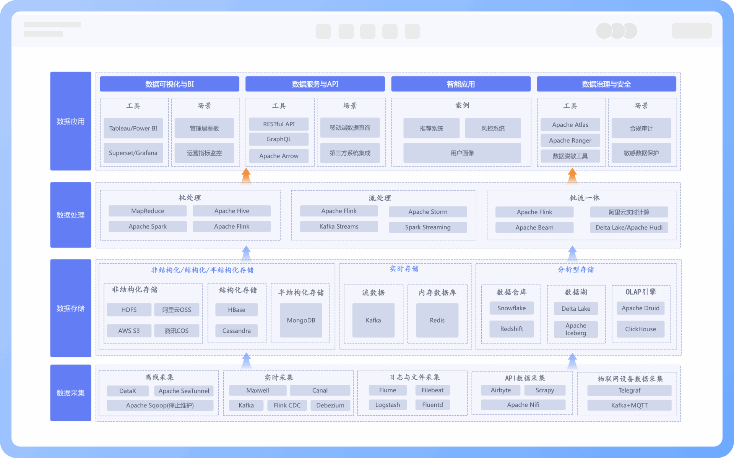This screenshot has height=458, width=734.
Task: Select the 数据治理与安全 header
Action: tap(606, 84)
